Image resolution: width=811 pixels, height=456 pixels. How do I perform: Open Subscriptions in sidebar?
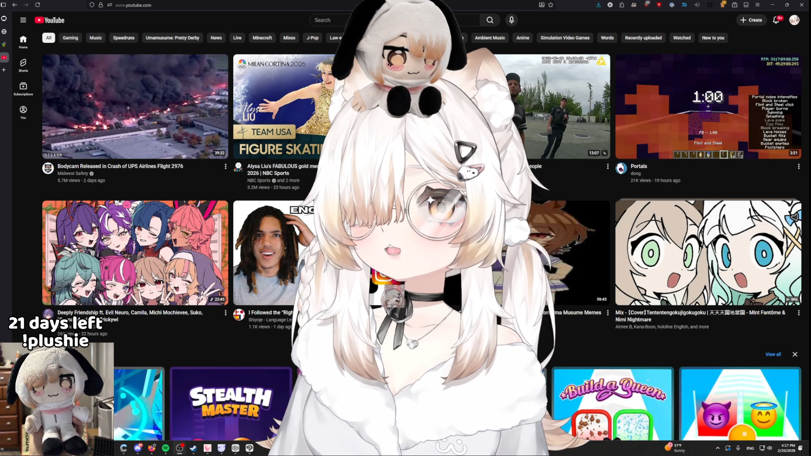pyautogui.click(x=23, y=89)
